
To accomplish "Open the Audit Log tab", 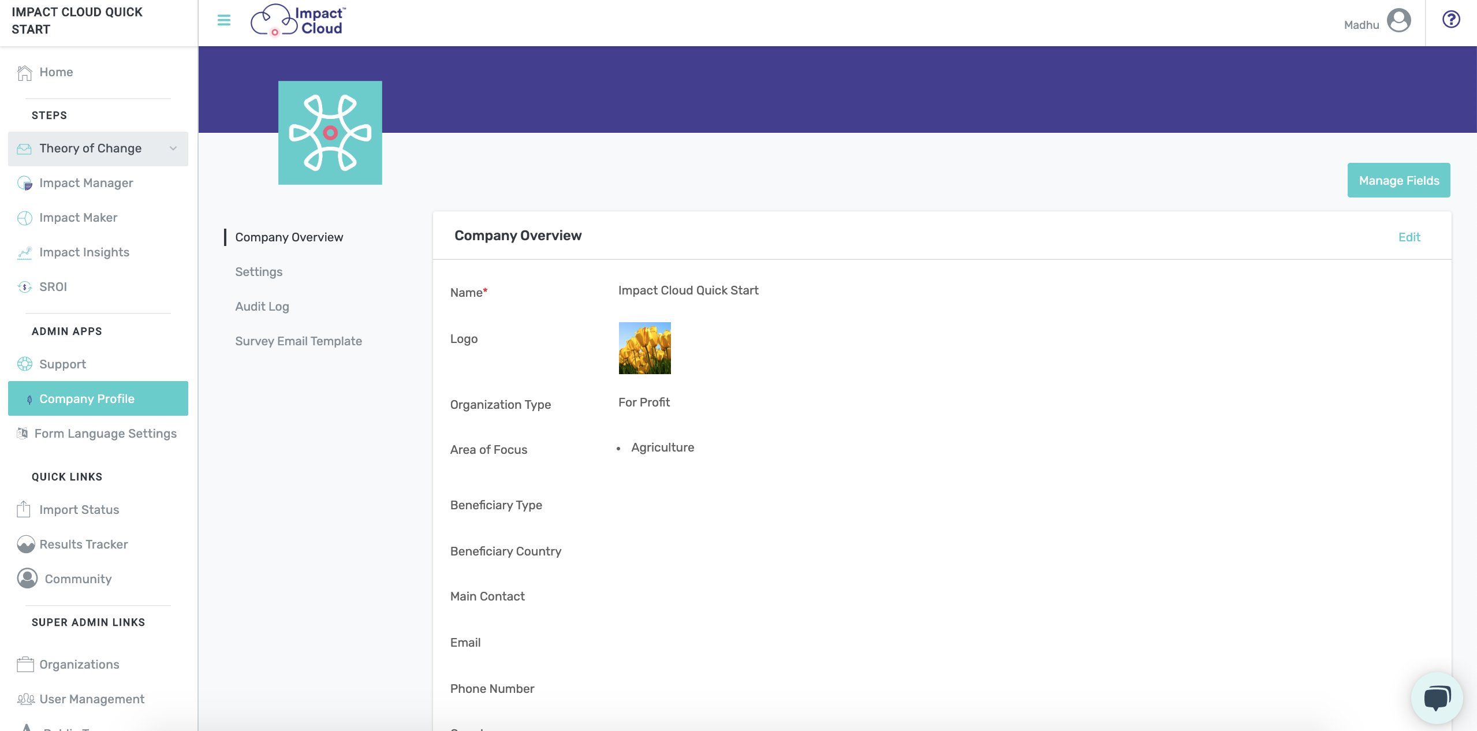I will point(262,307).
